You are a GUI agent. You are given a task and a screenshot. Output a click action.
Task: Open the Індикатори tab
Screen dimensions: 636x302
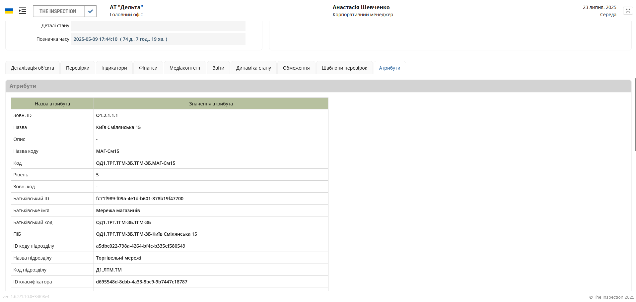point(114,68)
